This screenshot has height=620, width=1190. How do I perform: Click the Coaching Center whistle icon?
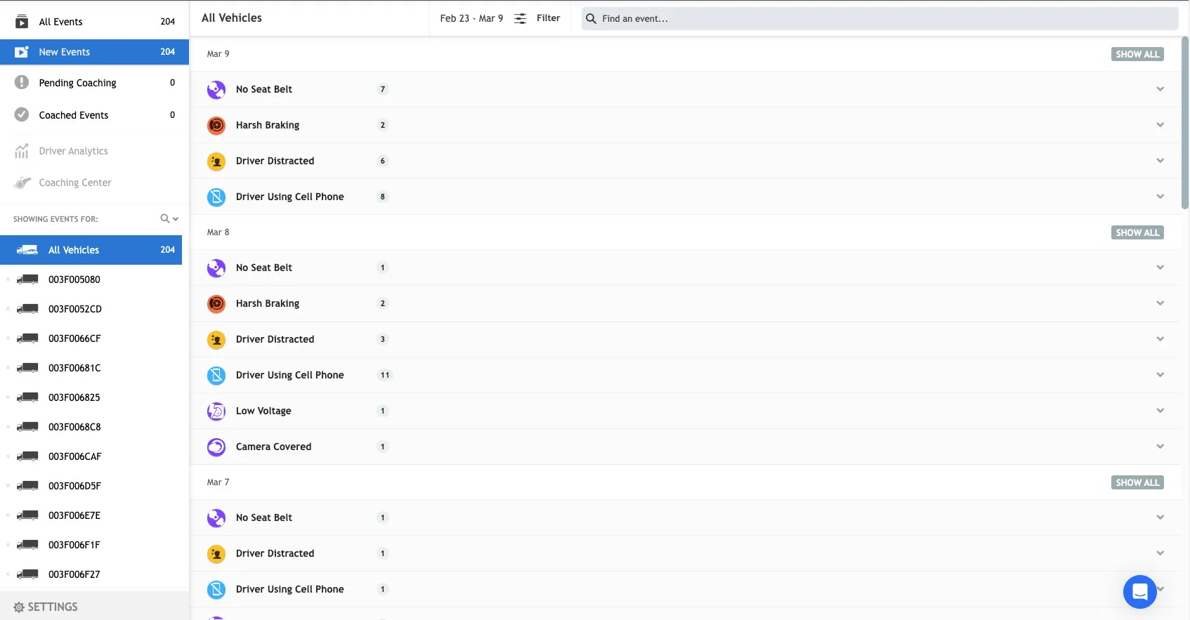(22, 183)
